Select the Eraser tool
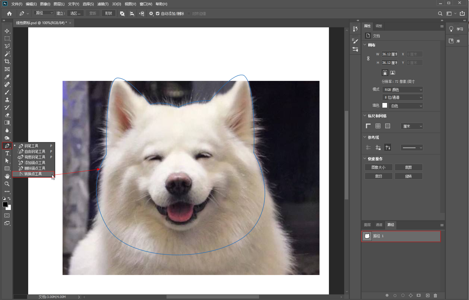The width and height of the screenshot is (469, 300). click(7, 115)
